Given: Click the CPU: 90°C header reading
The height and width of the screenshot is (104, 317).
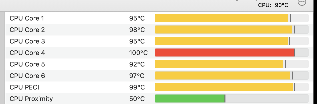Looking at the screenshot, I should tap(273, 5).
